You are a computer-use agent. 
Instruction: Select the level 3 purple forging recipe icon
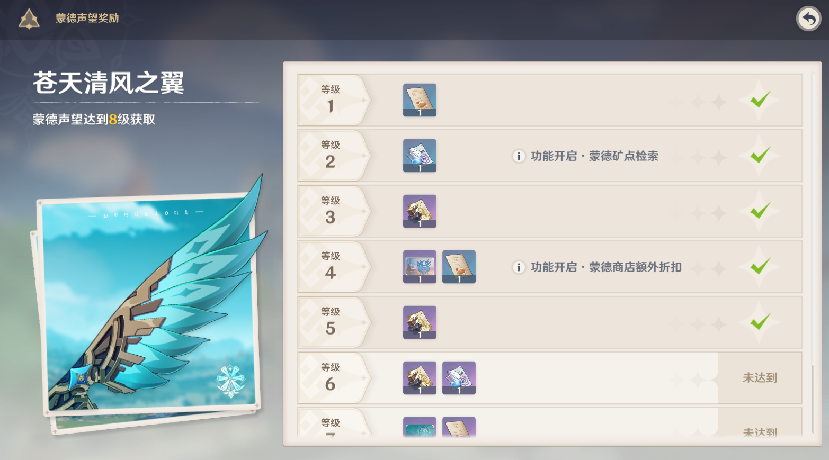[420, 211]
